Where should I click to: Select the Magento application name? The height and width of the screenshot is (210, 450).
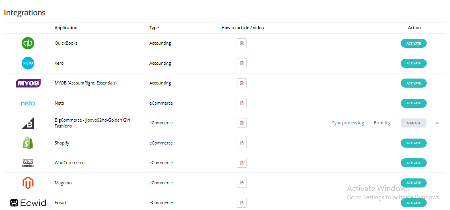[63, 183]
